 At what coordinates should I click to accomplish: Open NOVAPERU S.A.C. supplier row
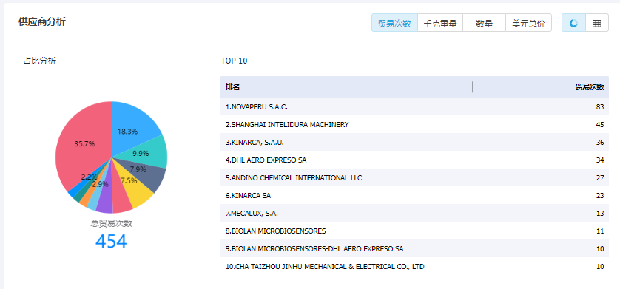[x=414, y=106]
